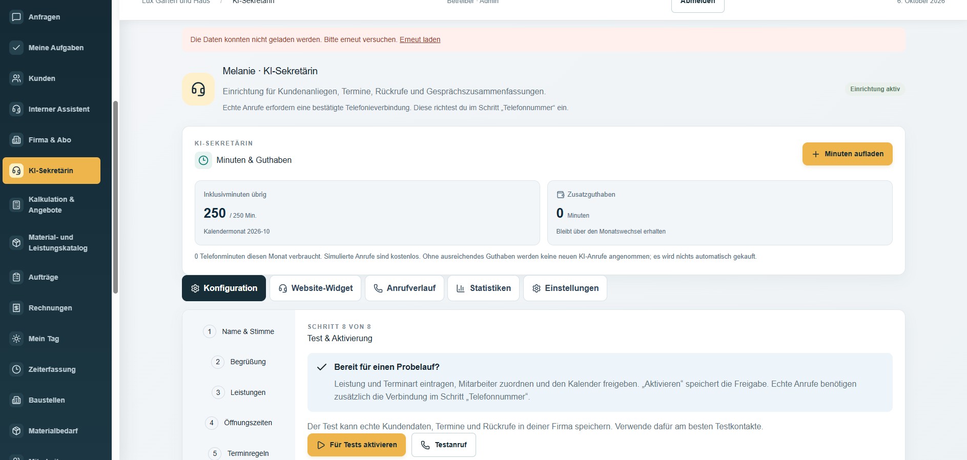Click the Melanie · KI-Sekretärin heading
The image size is (967, 460).
click(x=270, y=71)
